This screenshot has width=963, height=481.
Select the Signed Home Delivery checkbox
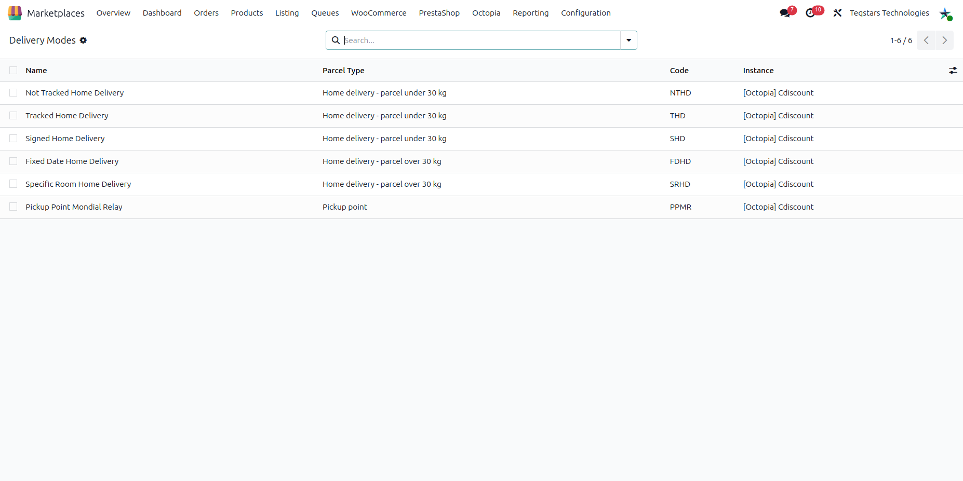click(14, 139)
